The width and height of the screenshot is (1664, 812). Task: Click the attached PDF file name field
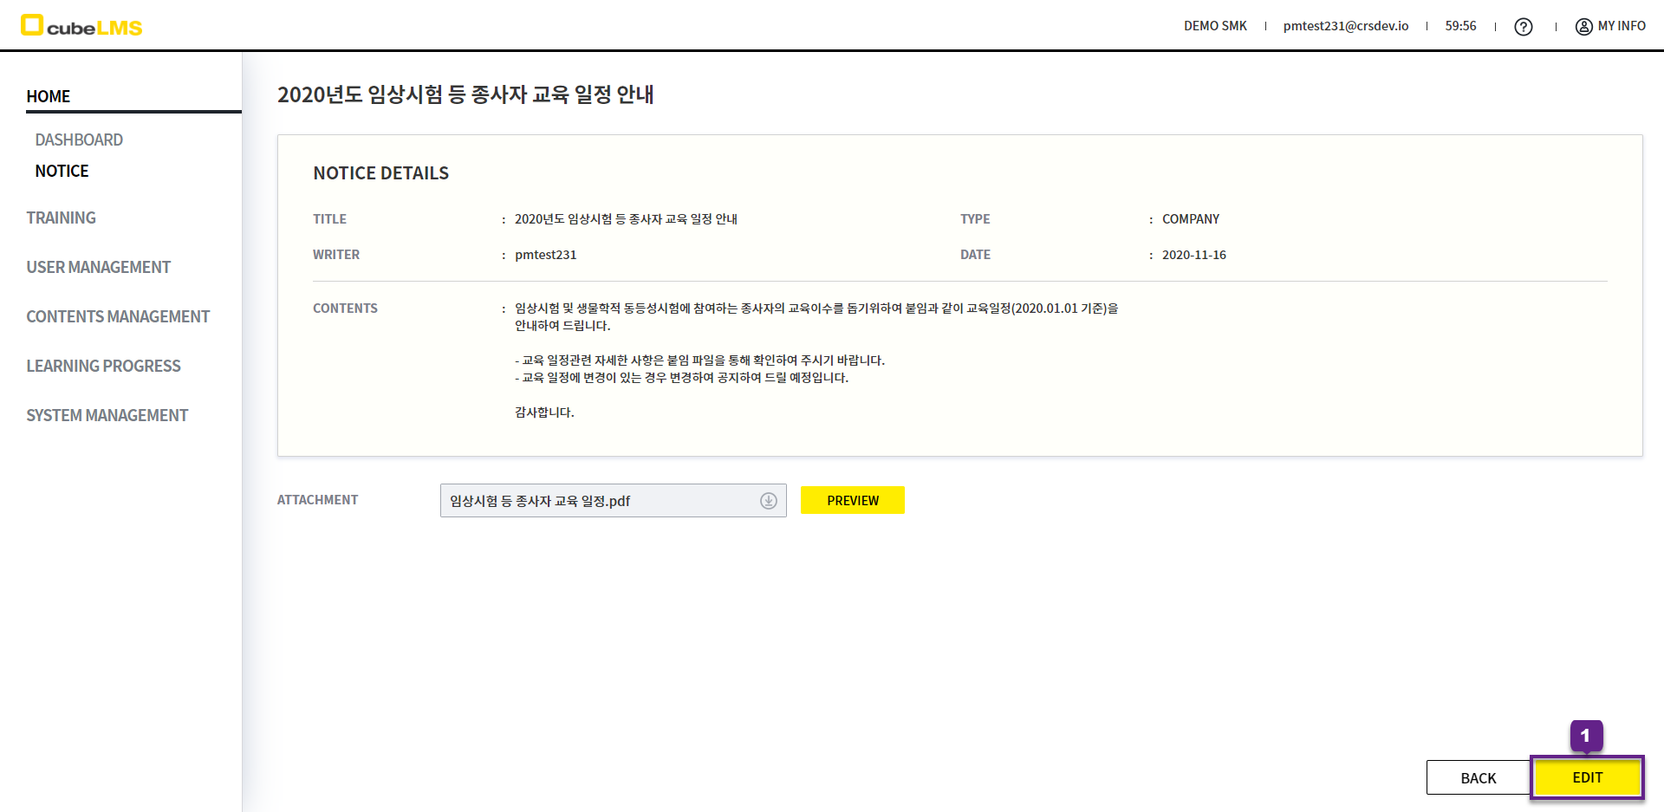coord(598,501)
